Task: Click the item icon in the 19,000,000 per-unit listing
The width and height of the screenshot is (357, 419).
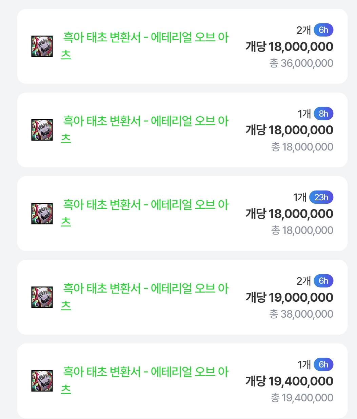Action: [x=42, y=297]
